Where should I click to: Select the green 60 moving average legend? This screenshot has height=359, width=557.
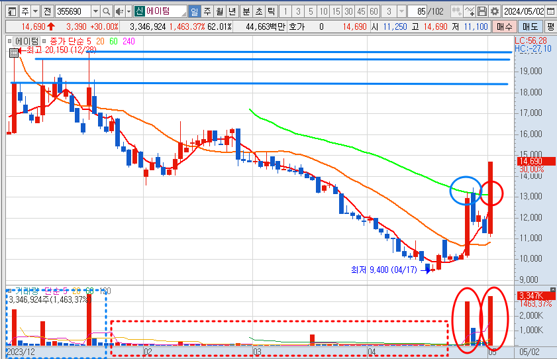pyautogui.click(x=113, y=41)
